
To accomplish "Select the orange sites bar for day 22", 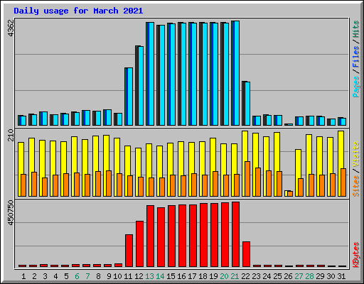I will [247, 179].
